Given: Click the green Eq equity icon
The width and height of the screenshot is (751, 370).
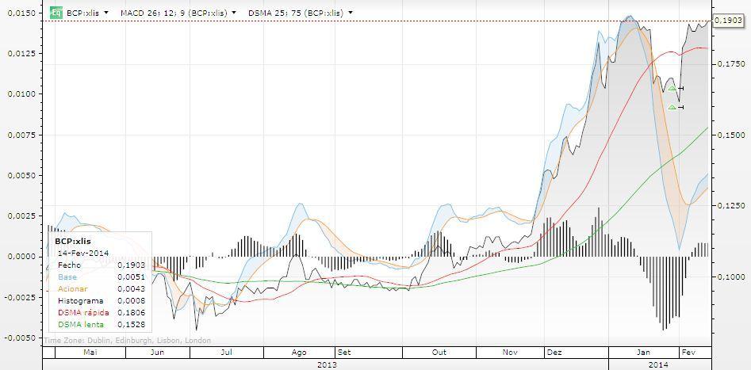Looking at the screenshot, I should pyautogui.click(x=56, y=13).
